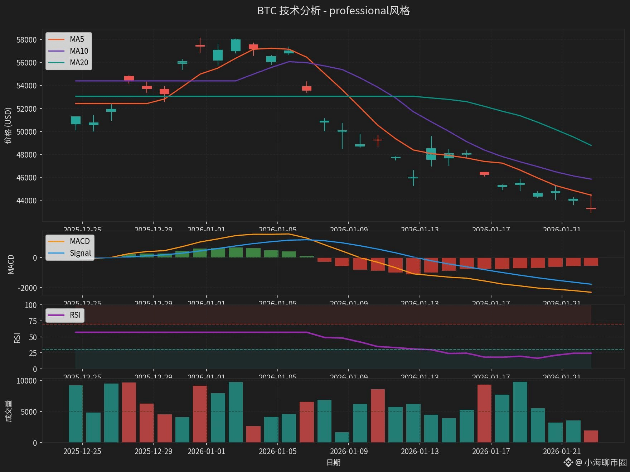Click the bottom 2026-01-09 date label
This screenshot has width=630, height=472.
point(349,451)
